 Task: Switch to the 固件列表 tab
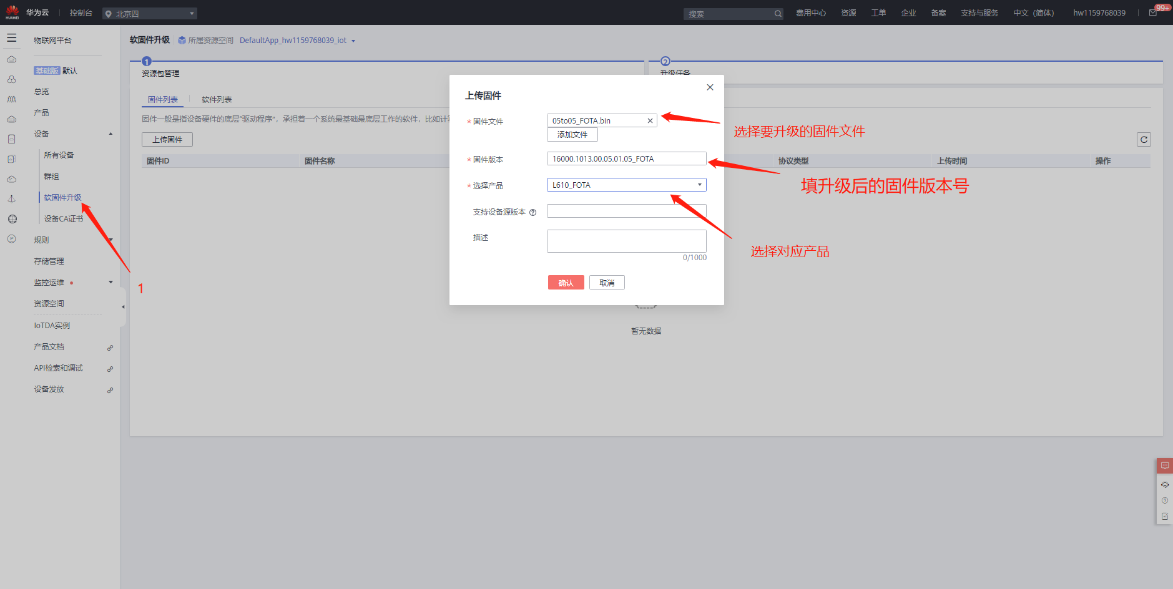[x=163, y=100]
